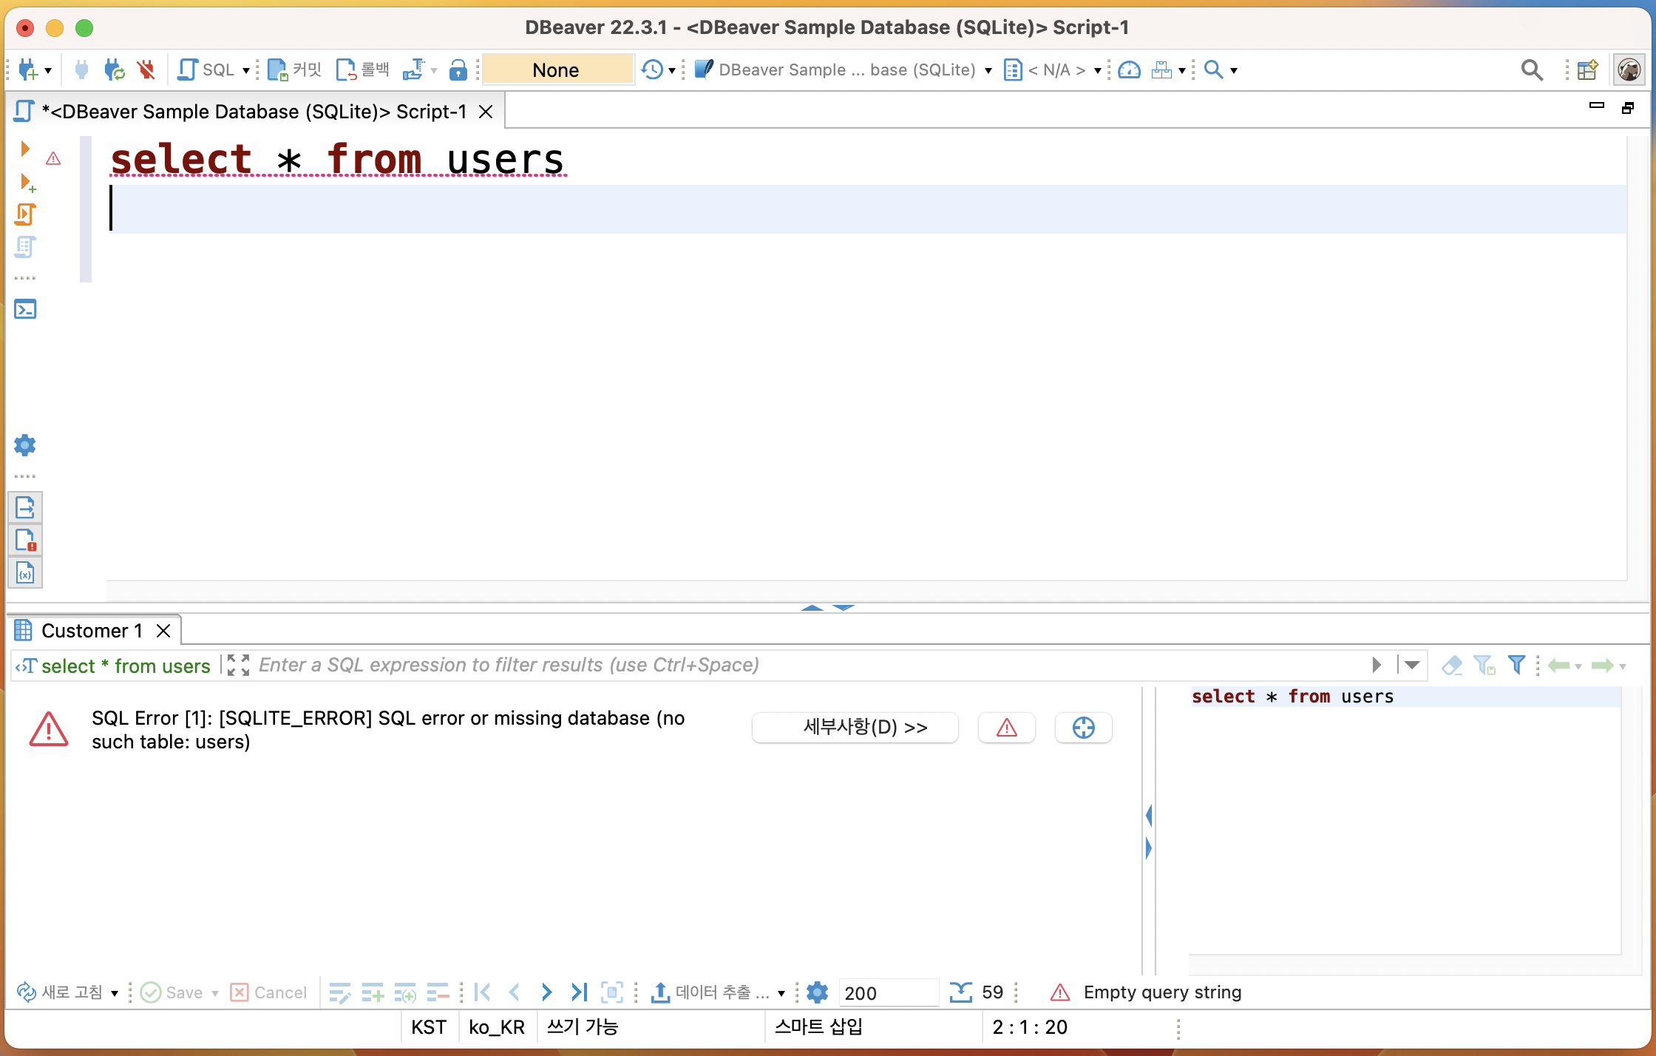The width and height of the screenshot is (1656, 1056).
Task: Execute the SQL statement with orange arrow
Action: pos(25,149)
